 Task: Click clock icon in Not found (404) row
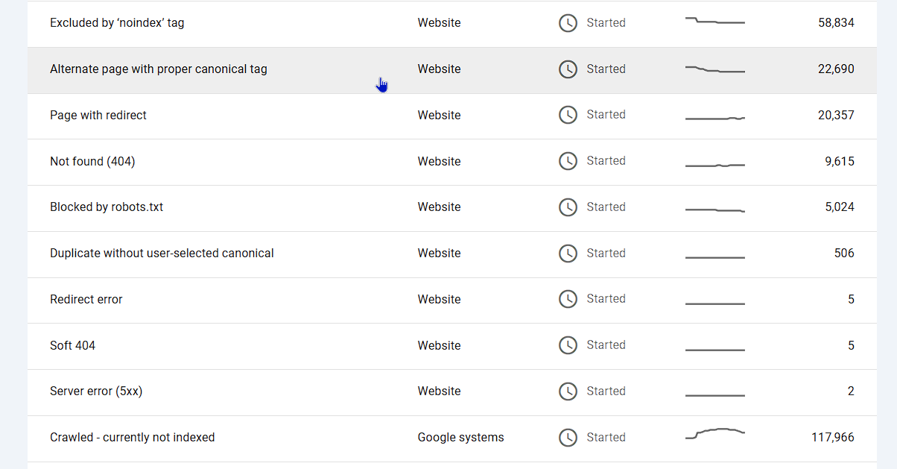[x=568, y=161]
